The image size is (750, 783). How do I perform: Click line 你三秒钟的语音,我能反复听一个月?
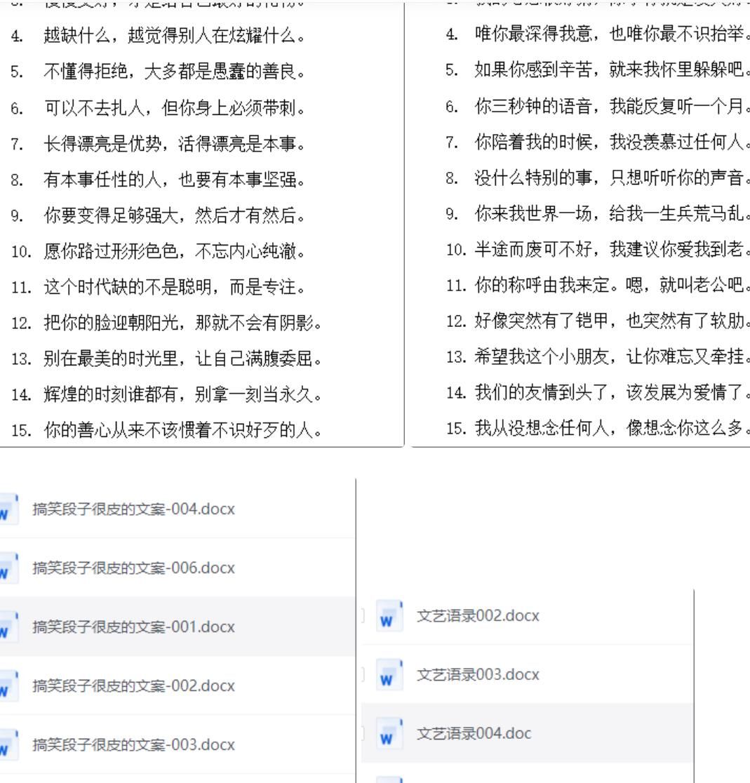point(612,107)
